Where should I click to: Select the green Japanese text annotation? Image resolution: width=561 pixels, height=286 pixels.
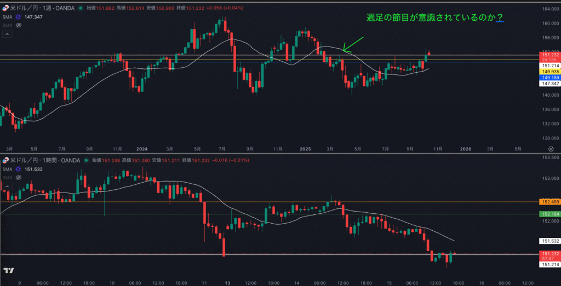(x=435, y=17)
